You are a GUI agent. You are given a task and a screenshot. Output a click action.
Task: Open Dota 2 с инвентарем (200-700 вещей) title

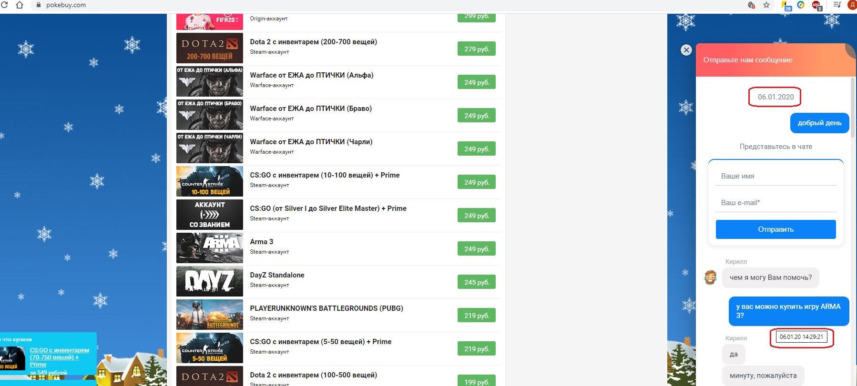[314, 42]
